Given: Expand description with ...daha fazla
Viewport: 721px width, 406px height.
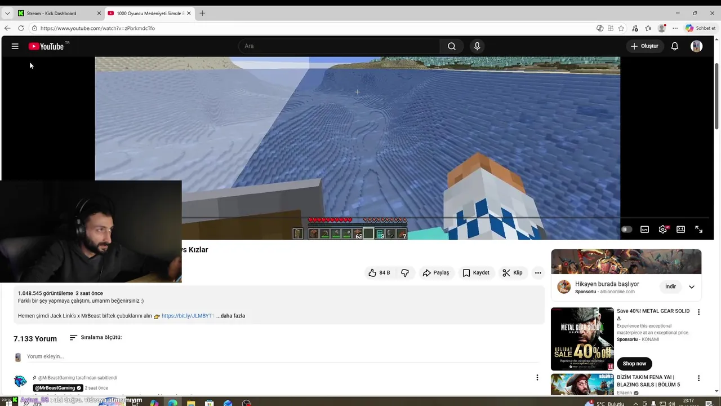Looking at the screenshot, I should coord(230,316).
